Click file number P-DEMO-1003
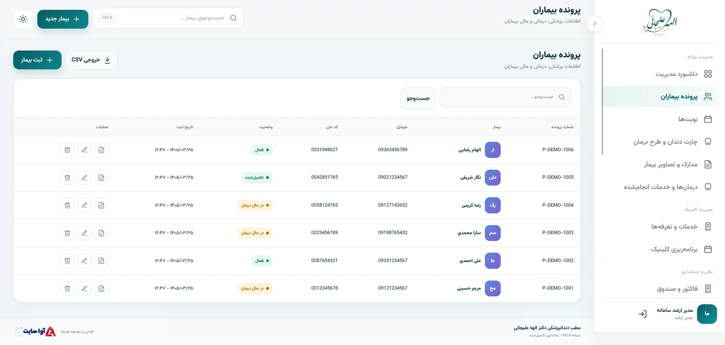This screenshot has height=345, width=725. click(558, 232)
